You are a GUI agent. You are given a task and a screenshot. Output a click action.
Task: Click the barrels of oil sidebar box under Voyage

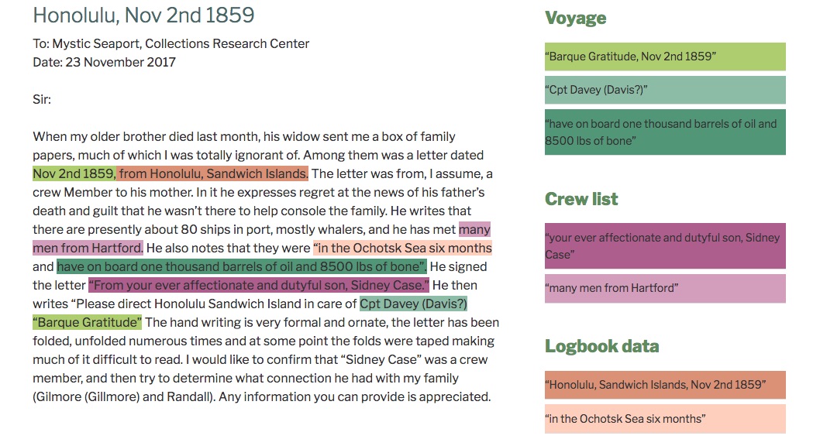[664, 132]
